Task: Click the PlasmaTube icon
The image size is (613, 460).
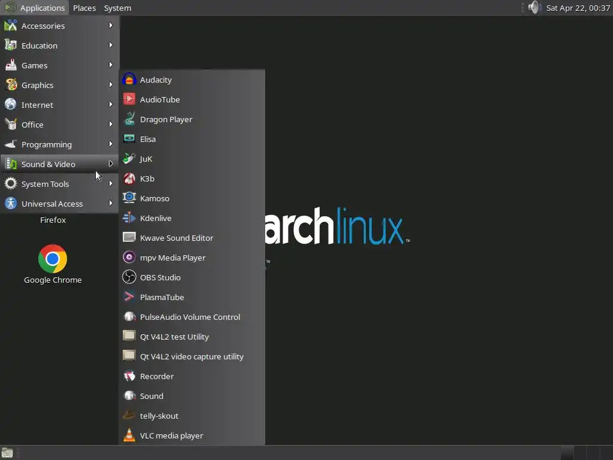Action: pos(129,297)
